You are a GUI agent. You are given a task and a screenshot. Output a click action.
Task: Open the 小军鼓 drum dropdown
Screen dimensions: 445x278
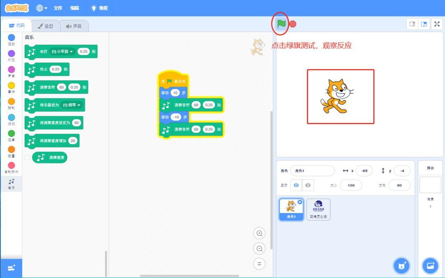(62, 51)
